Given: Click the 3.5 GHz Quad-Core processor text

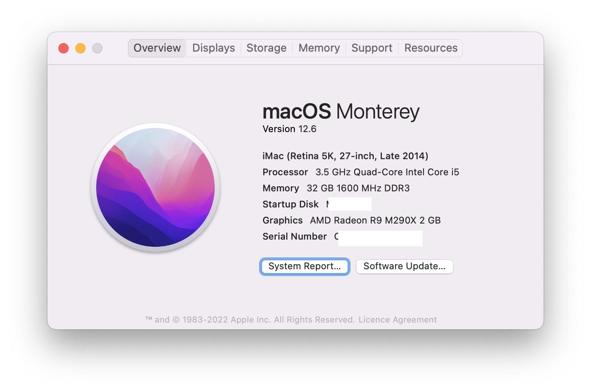Looking at the screenshot, I should pyautogui.click(x=387, y=172).
